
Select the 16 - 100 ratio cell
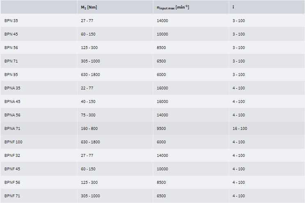[x=239, y=128]
